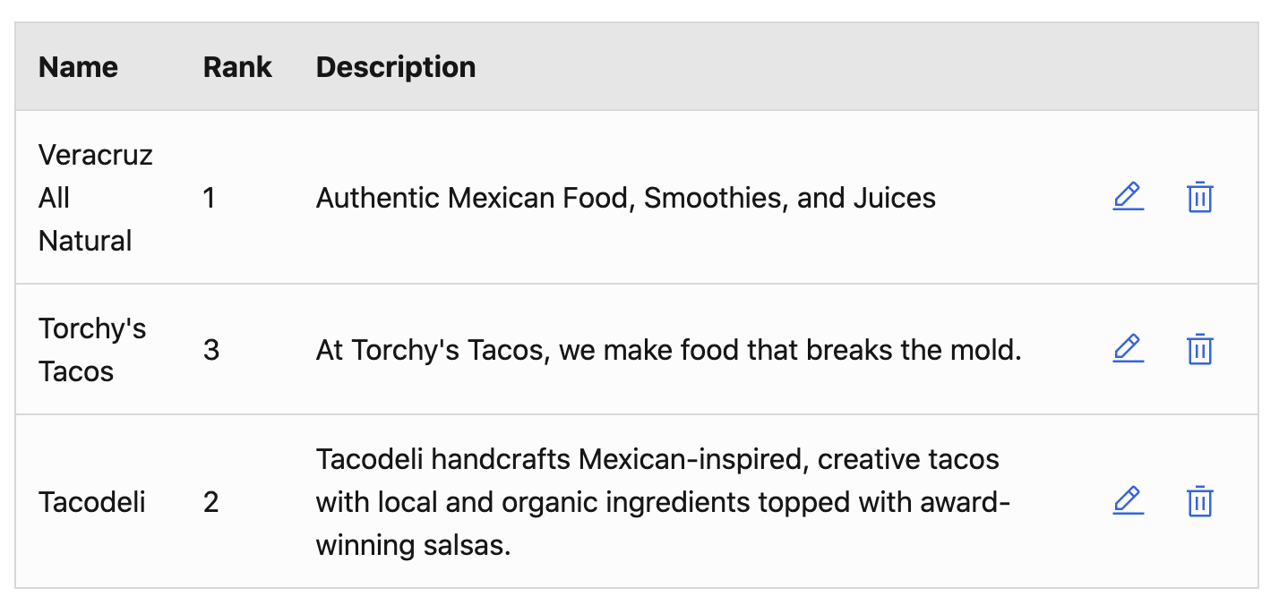Click the Name column header
1279x605 pixels.
(79, 67)
